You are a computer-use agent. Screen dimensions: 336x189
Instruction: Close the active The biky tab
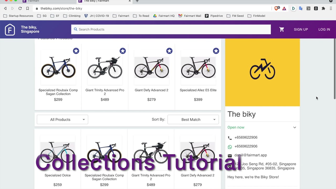click(x=130, y=1)
